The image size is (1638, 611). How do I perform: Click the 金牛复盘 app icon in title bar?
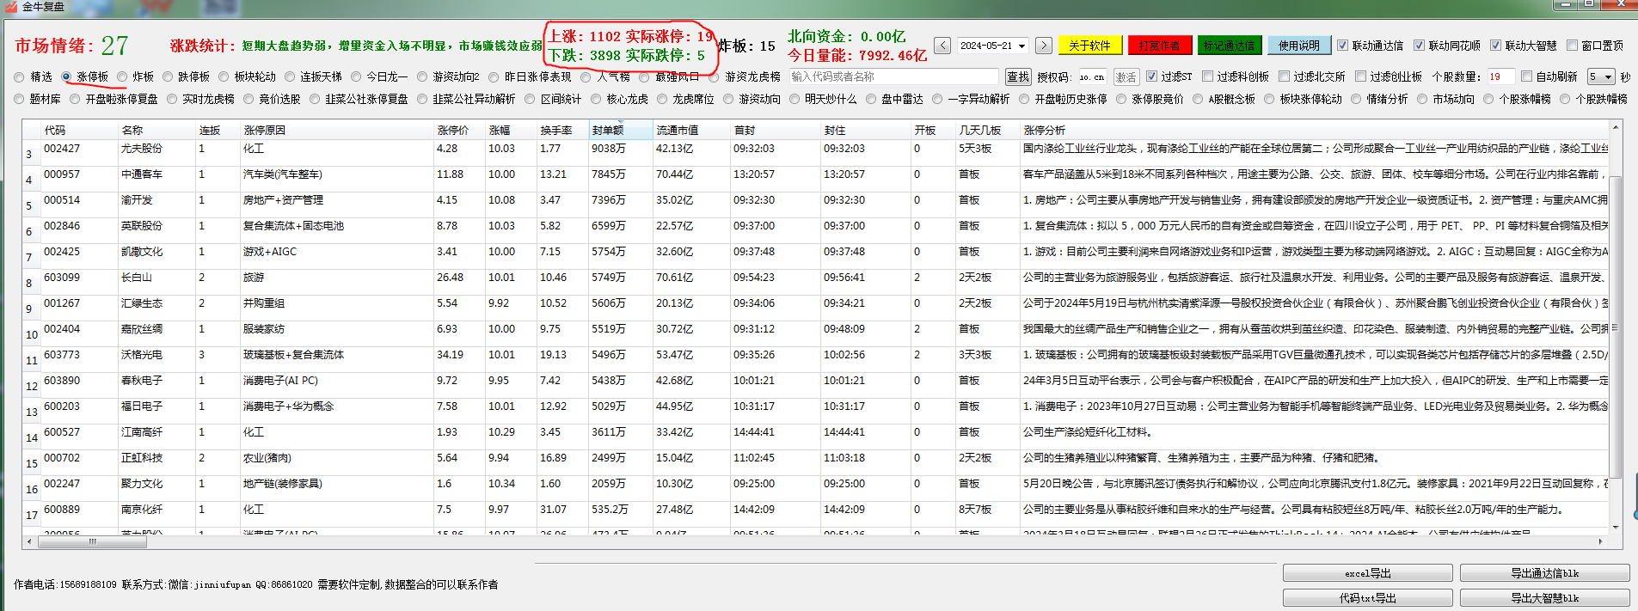(11, 6)
